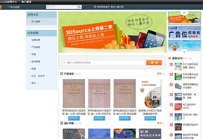This screenshot has height=139, width=203.
Task: Open 电梯原理、使用、维修 app icon
Action: [178, 97]
